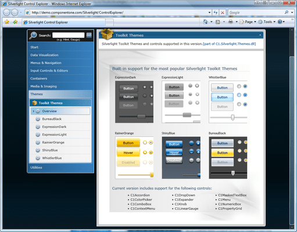Click the Overview item gear icon
This screenshot has width=297, height=232.
(38, 111)
